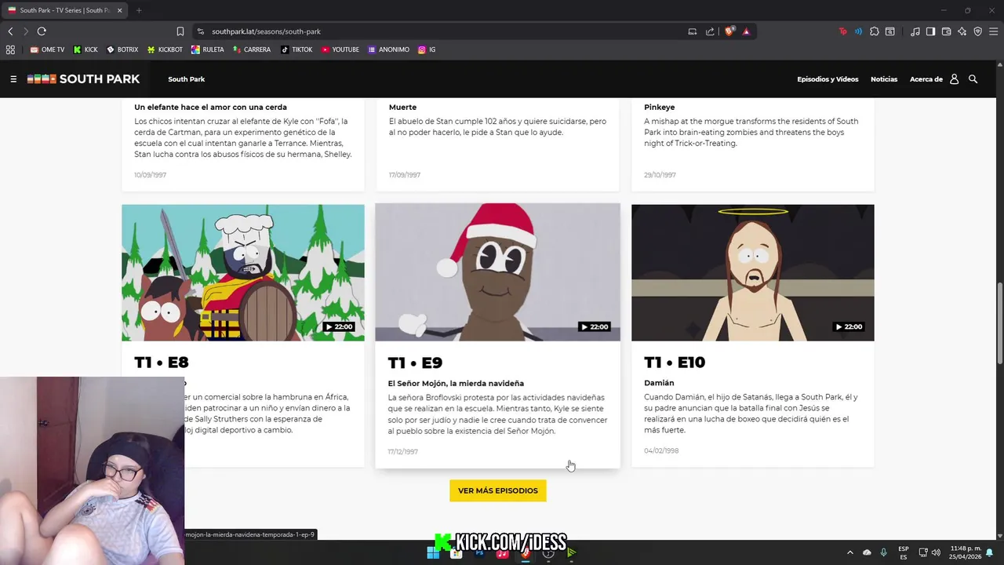This screenshot has width=1004, height=565.
Task: Open the Brave Wallet icon
Action: pos(947,31)
